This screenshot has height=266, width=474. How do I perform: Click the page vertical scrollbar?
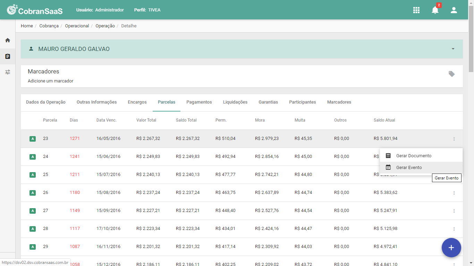pos(471,38)
